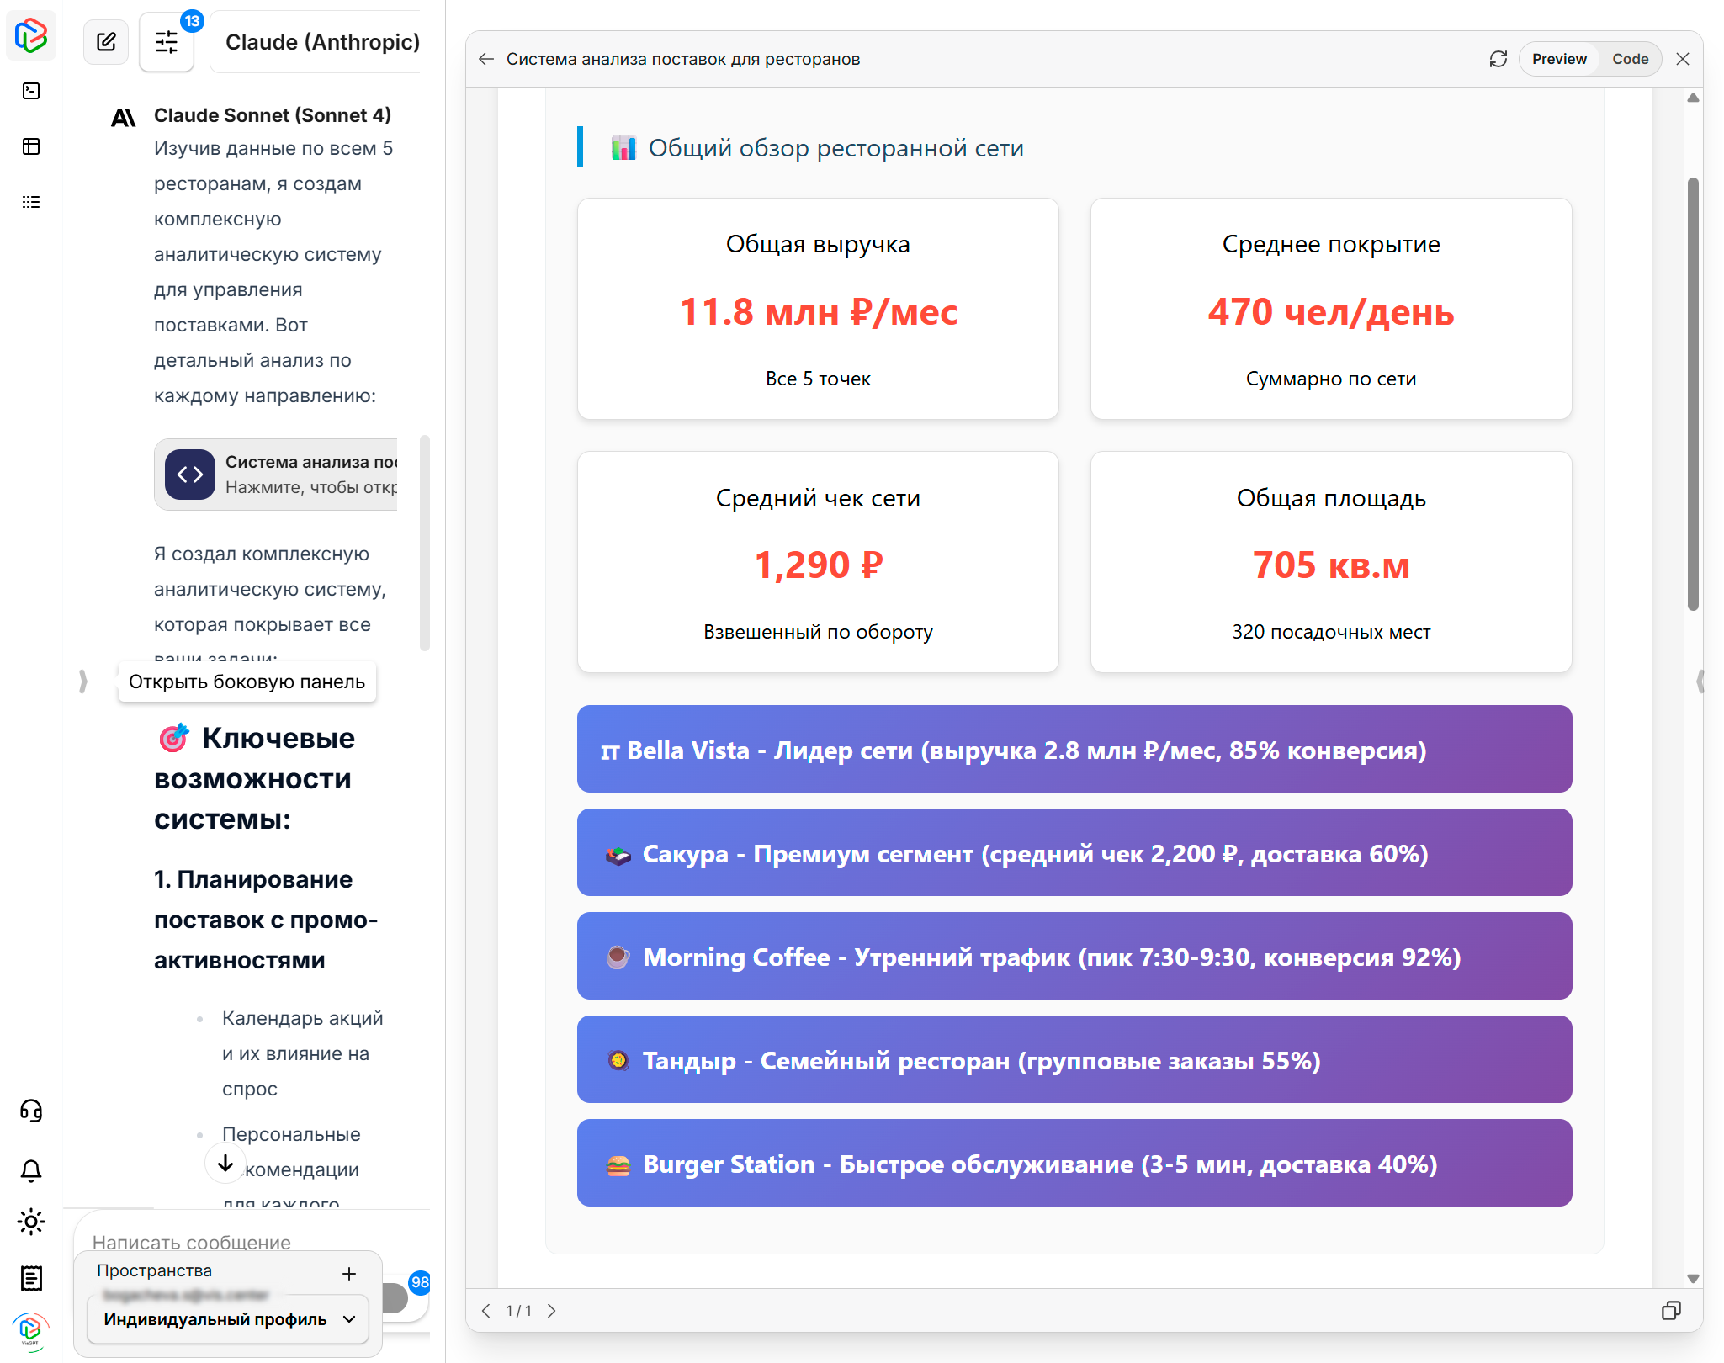Toggle light theme sun icon
The width and height of the screenshot is (1724, 1363).
click(x=31, y=1222)
